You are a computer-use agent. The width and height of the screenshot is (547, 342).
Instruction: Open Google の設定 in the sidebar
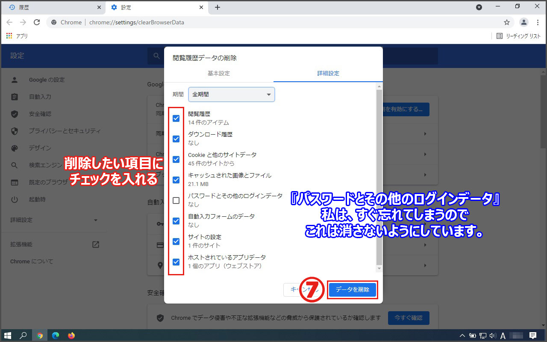[47, 80]
